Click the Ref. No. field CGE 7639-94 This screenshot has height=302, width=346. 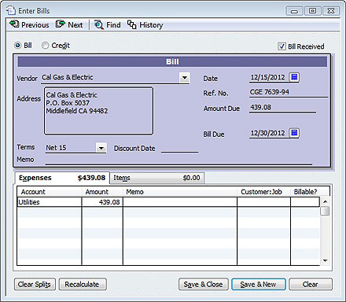[289, 92]
